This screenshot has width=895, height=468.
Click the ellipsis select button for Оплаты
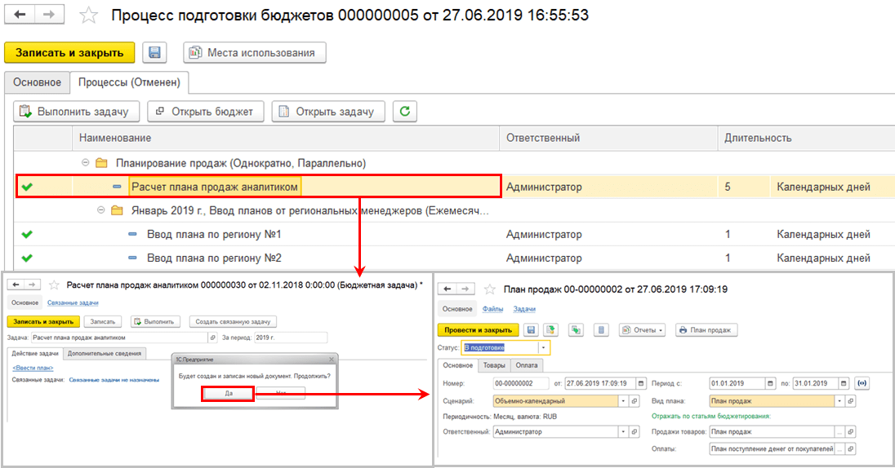[x=839, y=448]
